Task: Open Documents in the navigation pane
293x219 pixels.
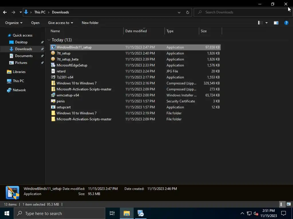Action: (x=24, y=56)
